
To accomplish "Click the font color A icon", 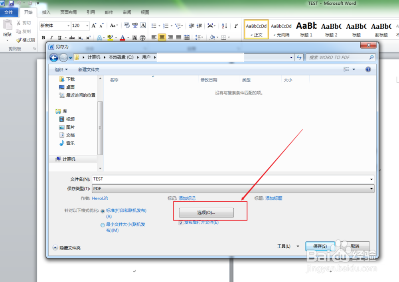I will pos(122,37).
